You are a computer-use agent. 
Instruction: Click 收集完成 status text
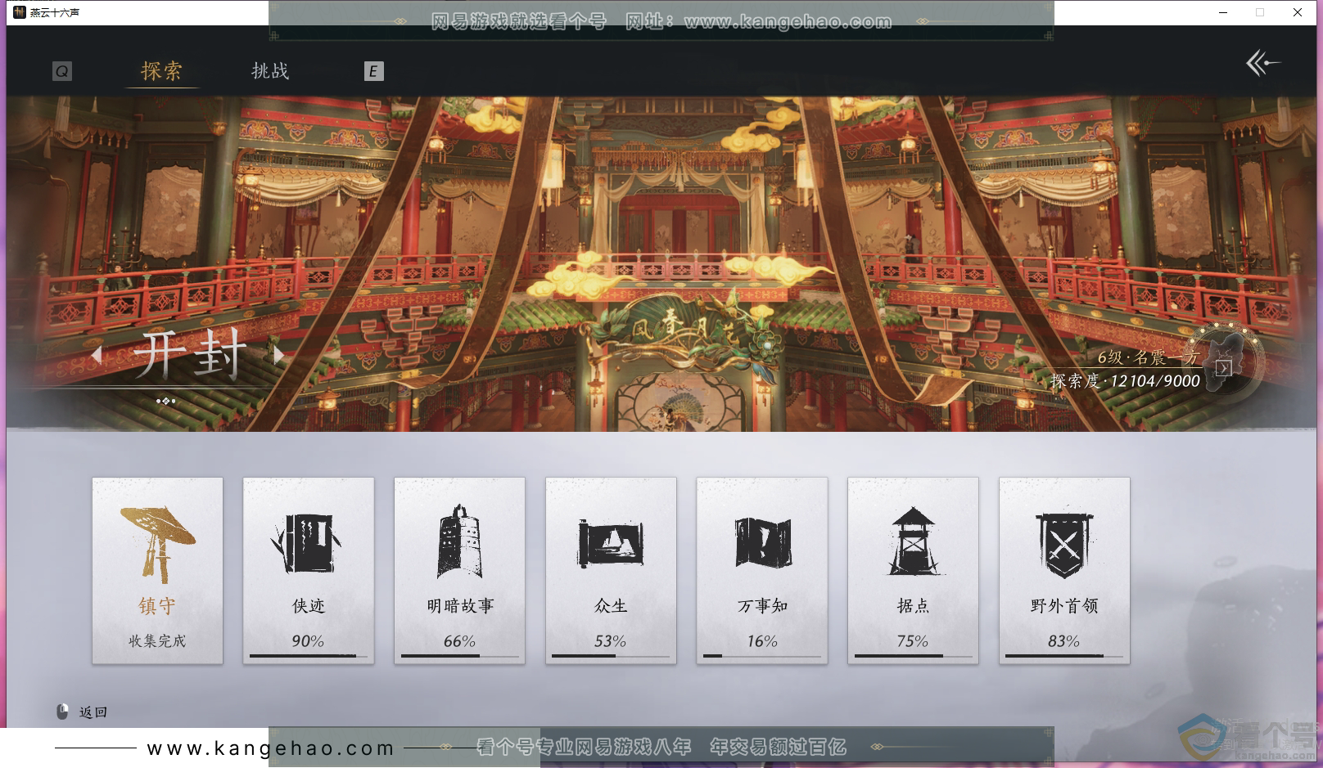pyautogui.click(x=157, y=641)
